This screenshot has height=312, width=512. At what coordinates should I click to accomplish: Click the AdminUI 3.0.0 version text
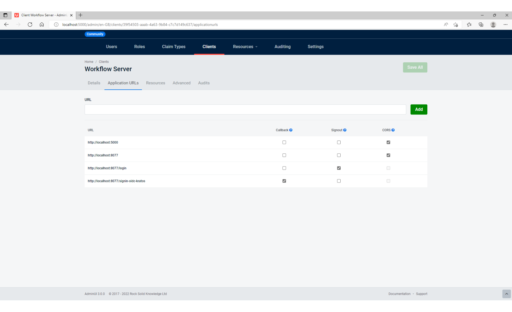95,294
